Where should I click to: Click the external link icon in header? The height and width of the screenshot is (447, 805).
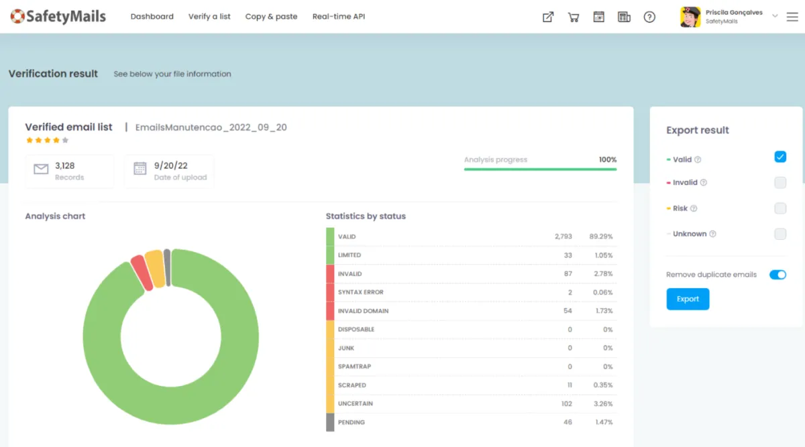(x=548, y=17)
